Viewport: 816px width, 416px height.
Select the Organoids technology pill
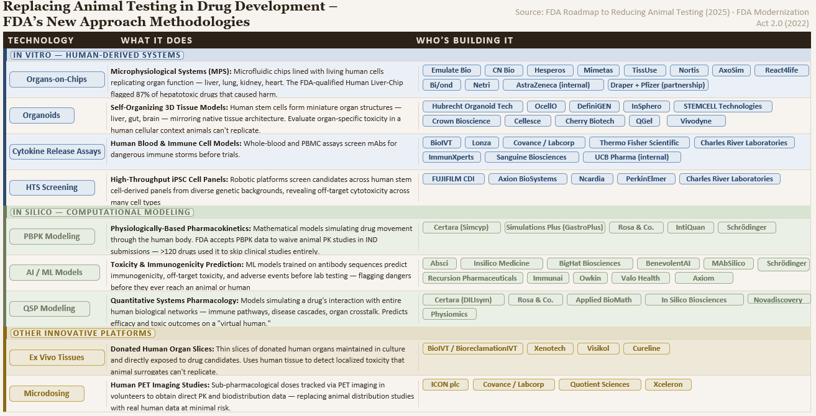coord(42,115)
